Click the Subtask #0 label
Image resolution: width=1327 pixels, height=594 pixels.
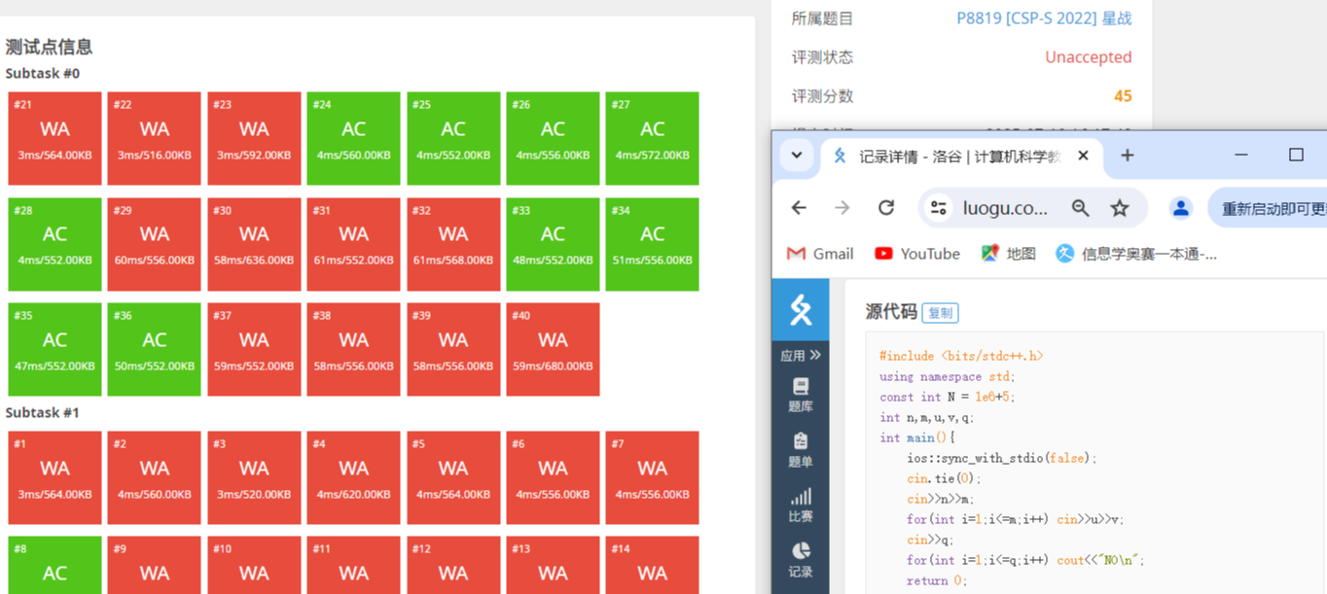coord(43,74)
